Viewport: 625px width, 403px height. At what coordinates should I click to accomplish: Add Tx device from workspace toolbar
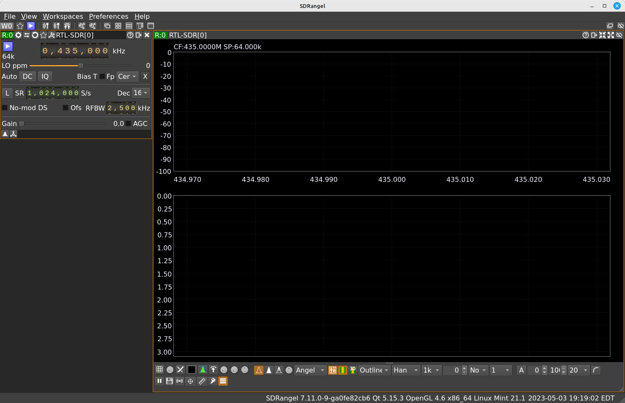coord(56,26)
